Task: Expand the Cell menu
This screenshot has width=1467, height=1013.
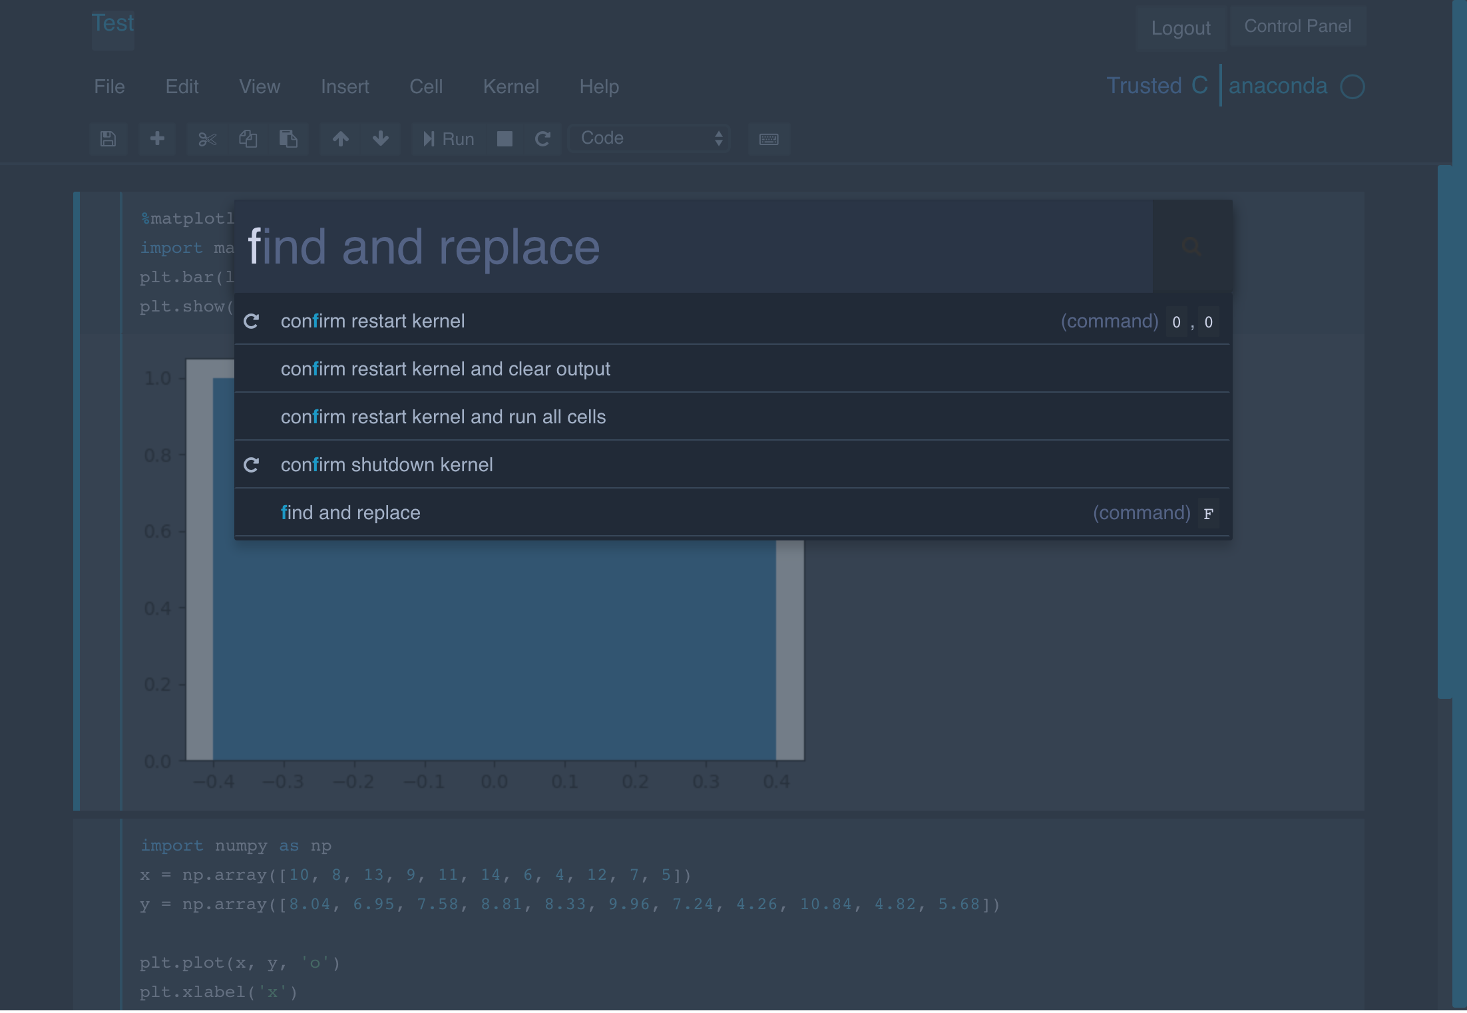Action: (426, 87)
